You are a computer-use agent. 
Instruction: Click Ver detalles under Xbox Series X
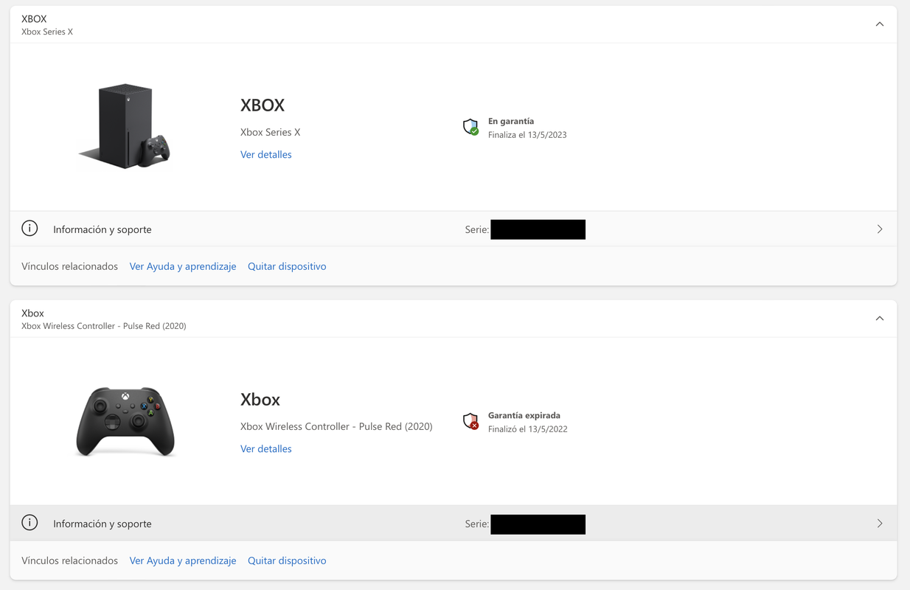pos(265,154)
